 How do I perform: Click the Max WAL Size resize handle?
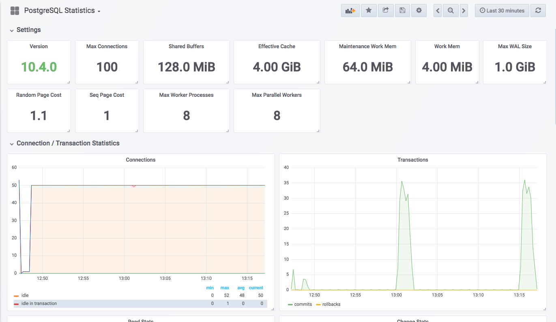pyautogui.click(x=545, y=82)
